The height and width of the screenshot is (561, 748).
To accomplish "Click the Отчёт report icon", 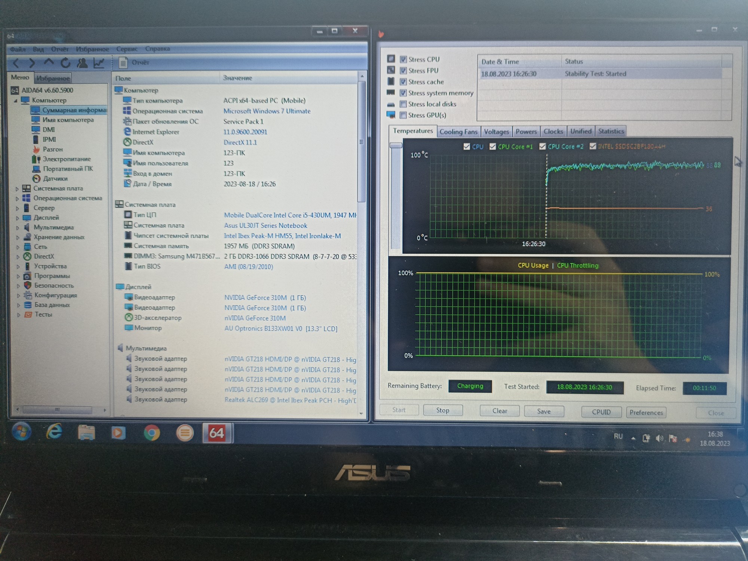I will point(123,63).
